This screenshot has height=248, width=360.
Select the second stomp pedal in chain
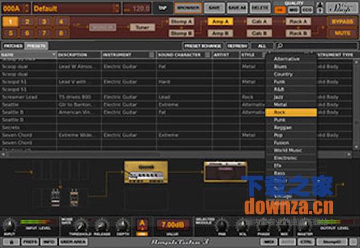tap(74, 197)
